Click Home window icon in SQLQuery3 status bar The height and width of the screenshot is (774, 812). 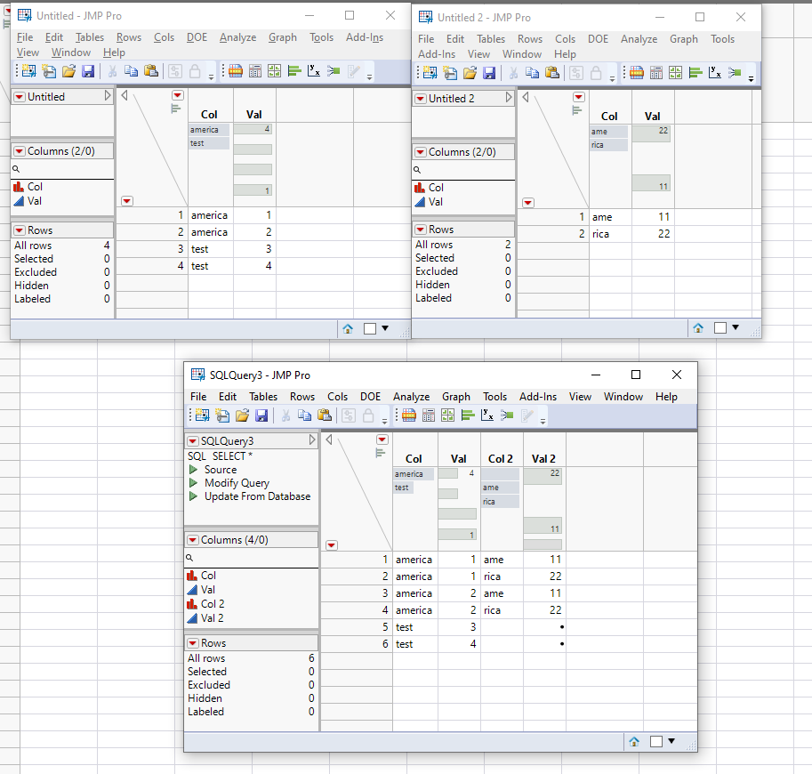pyautogui.click(x=634, y=741)
